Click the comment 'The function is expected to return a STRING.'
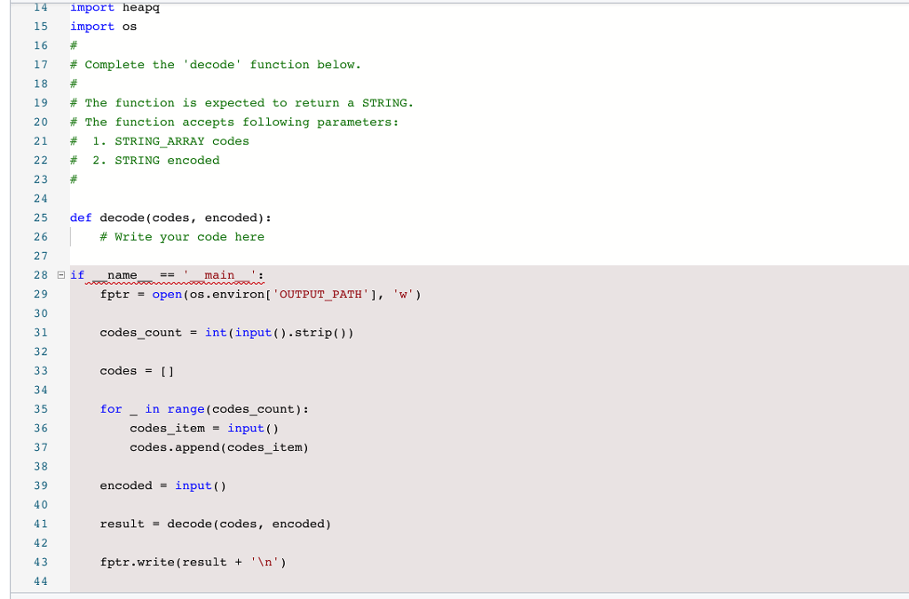The width and height of the screenshot is (909, 599). (241, 103)
